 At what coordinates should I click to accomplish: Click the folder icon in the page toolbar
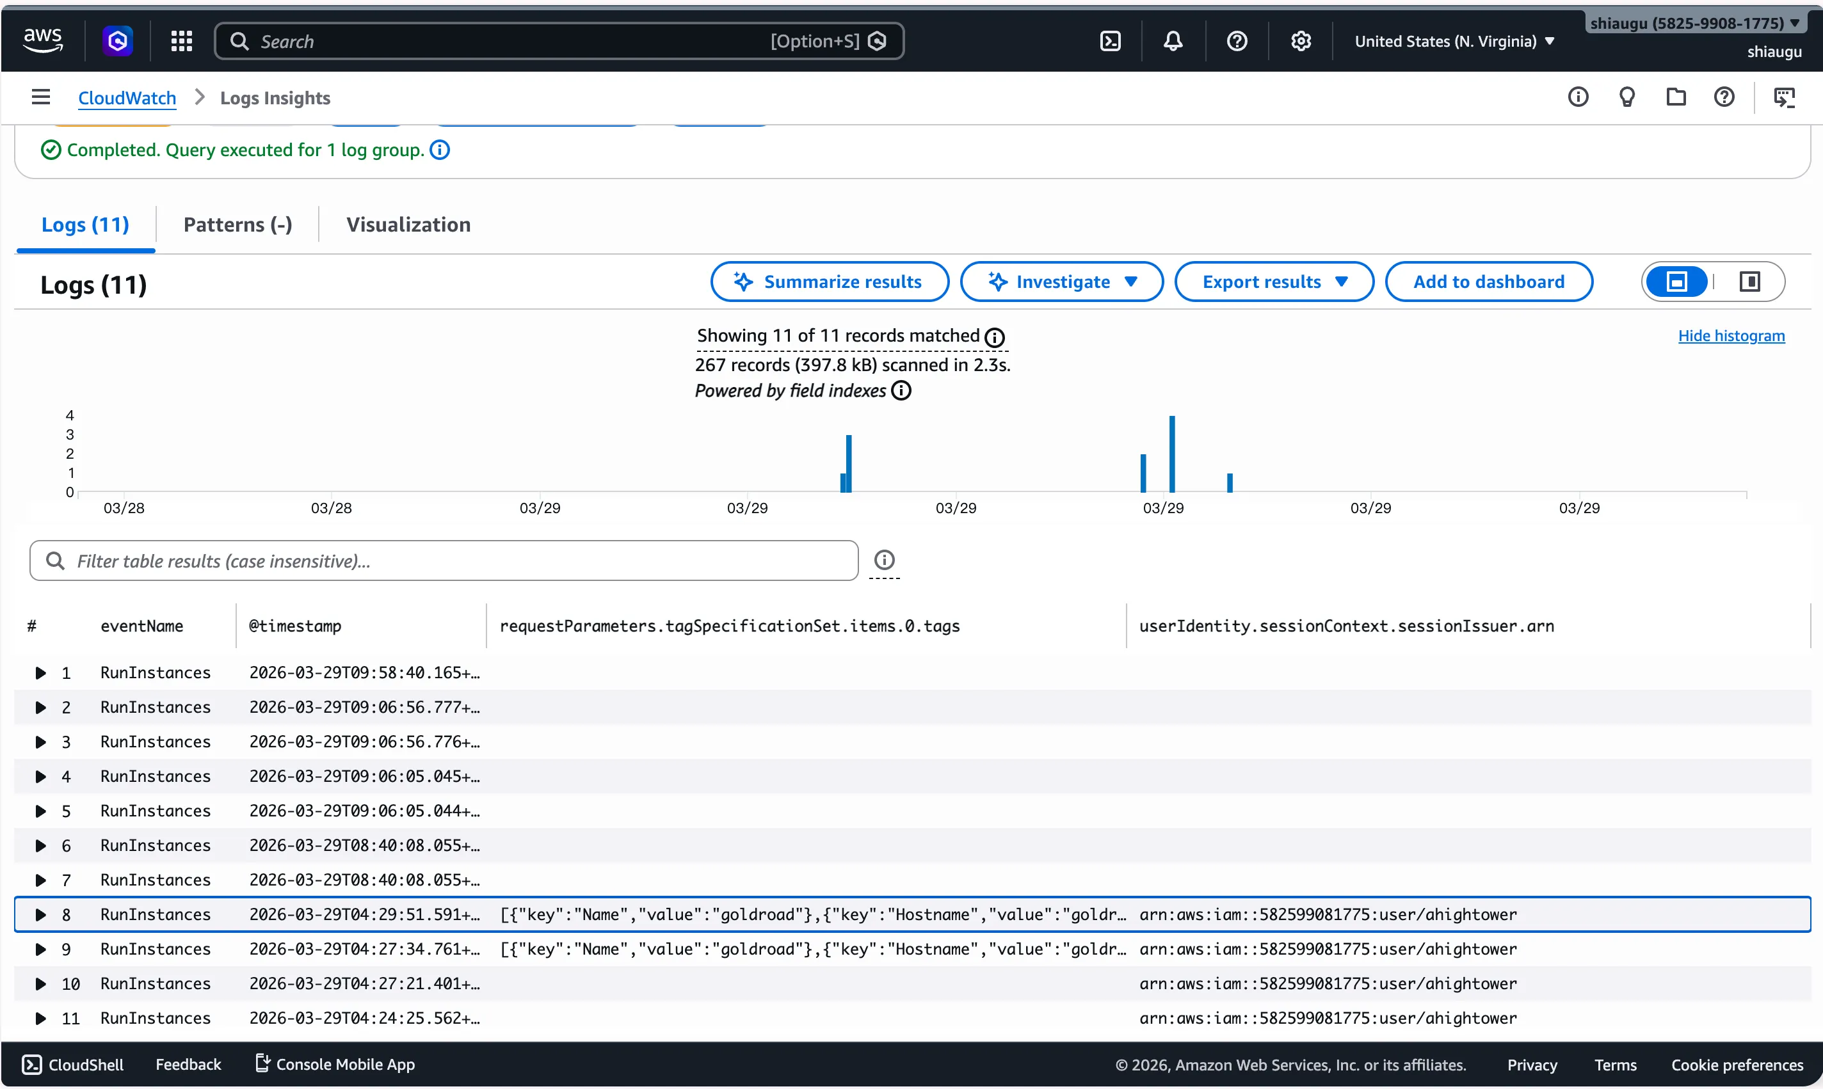pyautogui.click(x=1676, y=97)
